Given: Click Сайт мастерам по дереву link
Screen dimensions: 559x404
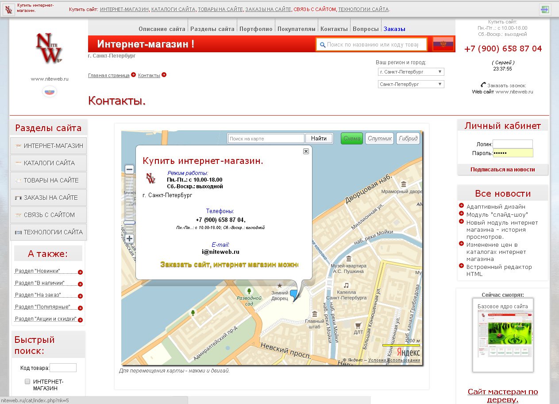Looking at the screenshot, I should (x=503, y=396).
